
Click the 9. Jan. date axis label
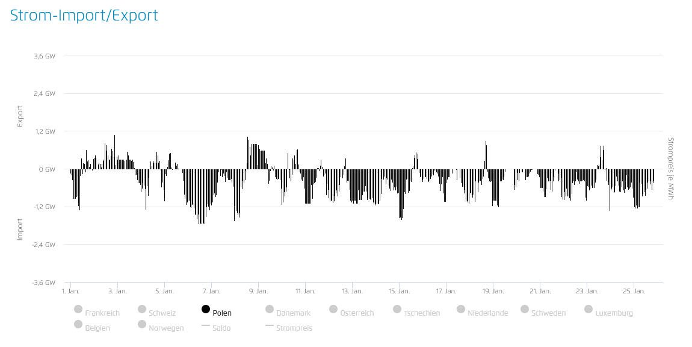click(258, 291)
